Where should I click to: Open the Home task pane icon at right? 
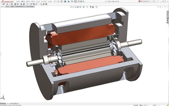(x=168, y=12)
